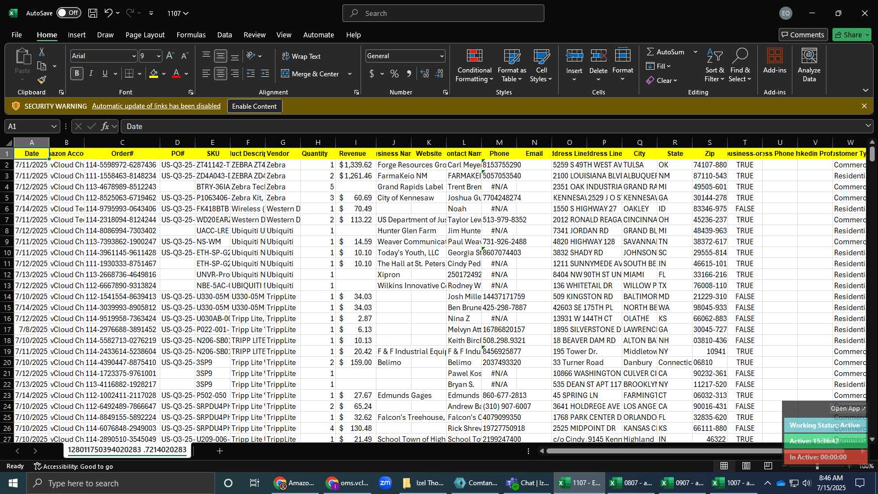This screenshot has width=878, height=494.
Task: Open the font name dropdown (Arial)
Action: coord(134,56)
